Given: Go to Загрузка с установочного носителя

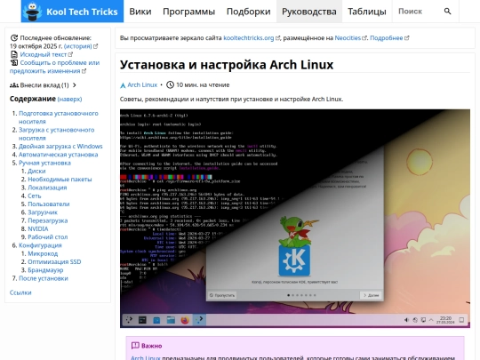Looking at the screenshot, I should [x=57, y=133].
